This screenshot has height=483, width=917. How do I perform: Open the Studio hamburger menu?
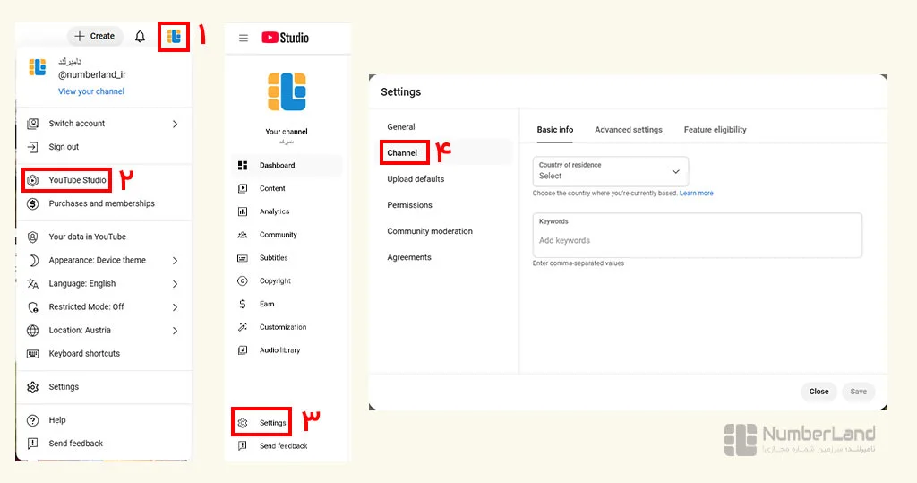point(244,38)
